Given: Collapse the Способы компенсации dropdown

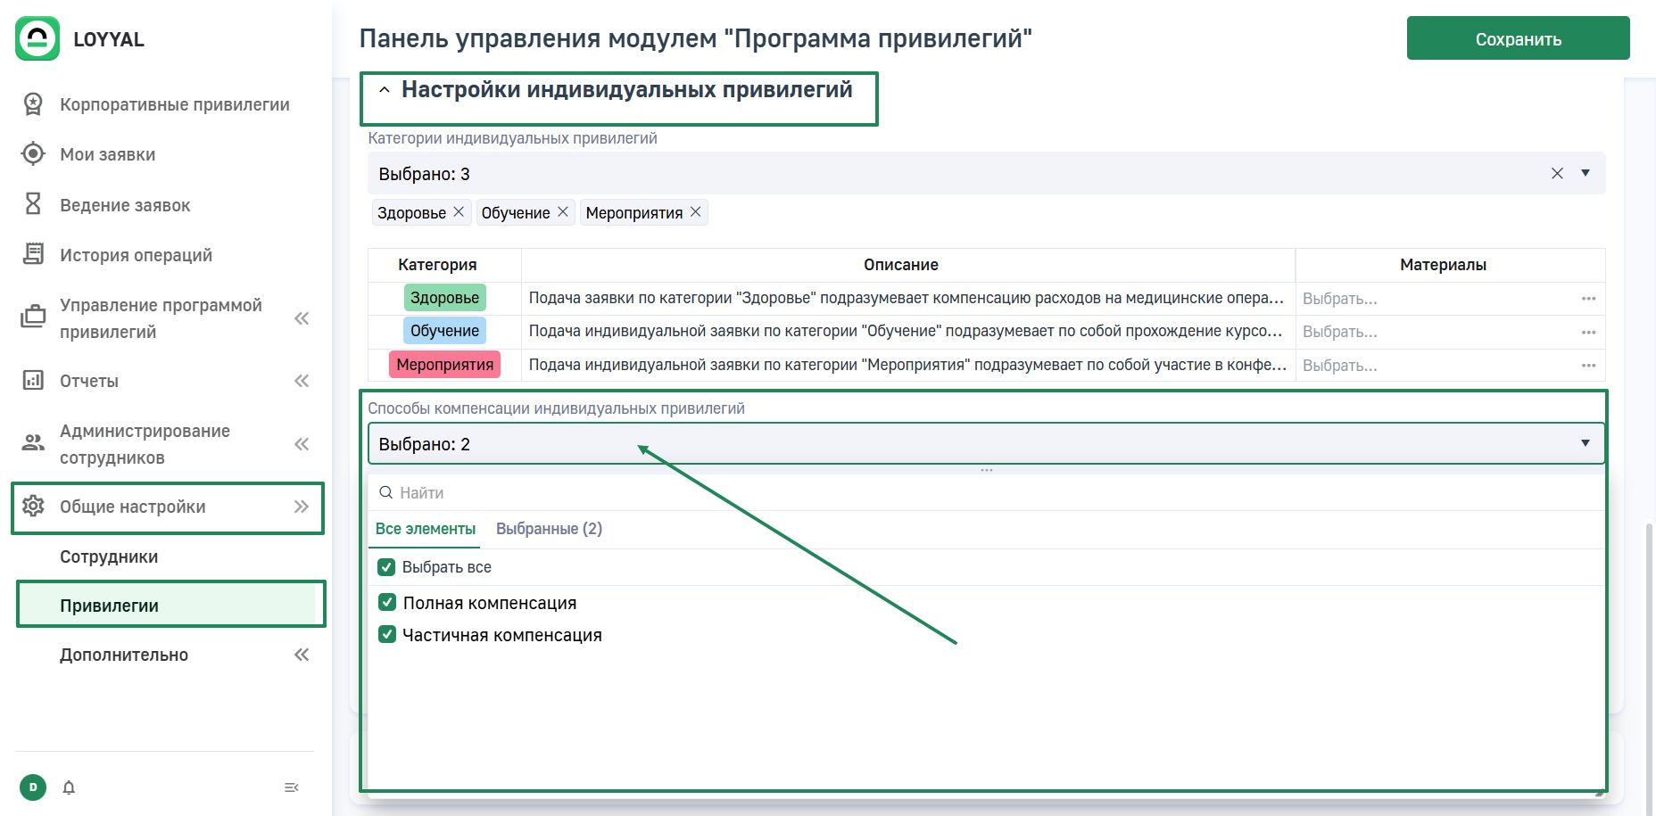Looking at the screenshot, I should coord(1586,443).
